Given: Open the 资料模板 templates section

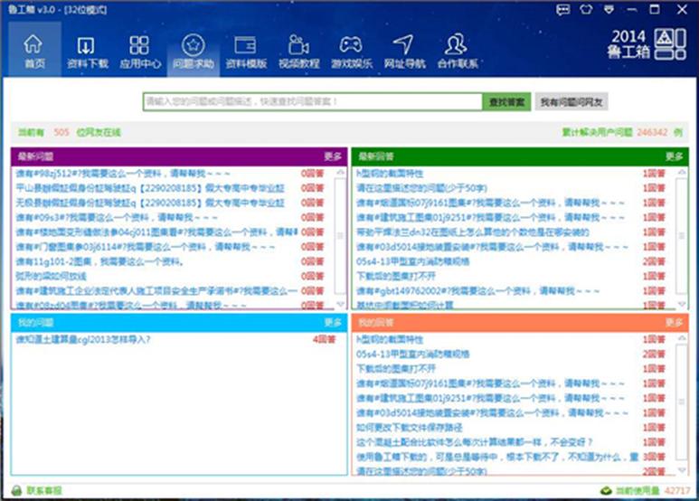Looking at the screenshot, I should 246,51.
